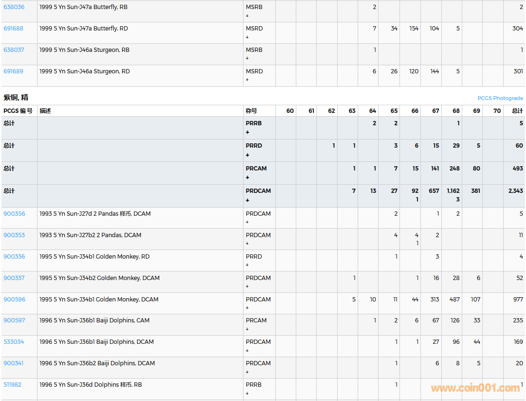Open the 900341 PCGS number link
Screen dimensions: 526x401
coord(14,363)
